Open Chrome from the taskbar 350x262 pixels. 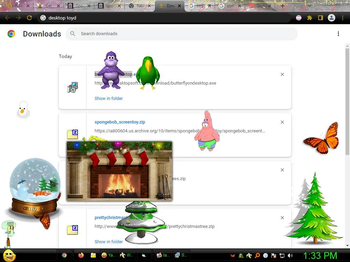coord(64,255)
